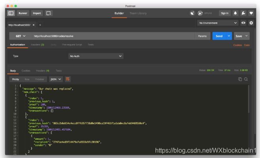This screenshot has height=158, width=260.
Task: Click the heart icon
Action: pos(251,13)
